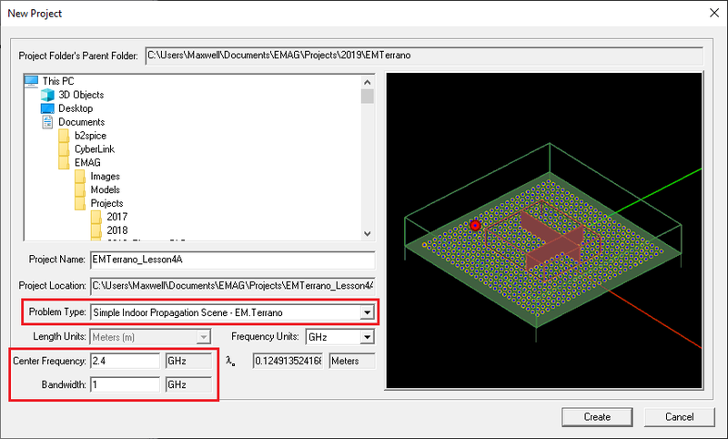Click the Project Name text field
728x439 pixels.
[232, 260]
